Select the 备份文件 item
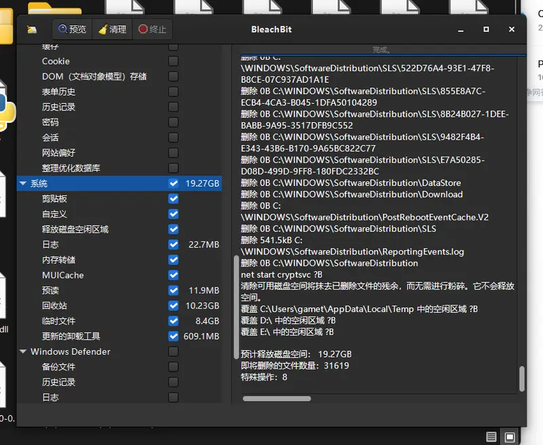Screen dimensions: 543x445 point(58,367)
